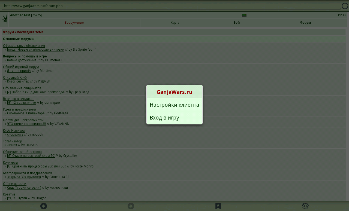The width and height of the screenshot is (349, 211).
Task: Open the 'Креатив' forum
Action: pyautogui.click(x=9, y=194)
